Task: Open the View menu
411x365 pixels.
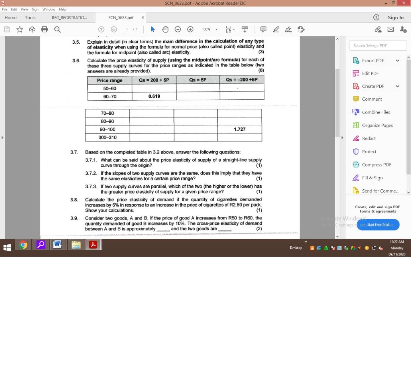Action: coord(24,9)
